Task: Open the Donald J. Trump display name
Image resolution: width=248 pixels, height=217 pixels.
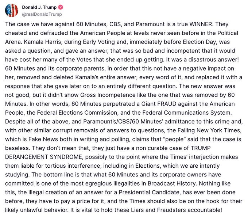Action: (x=38, y=7)
